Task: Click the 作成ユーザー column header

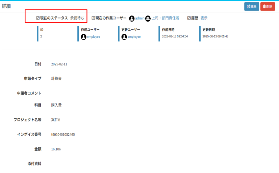Action: pos(90,30)
